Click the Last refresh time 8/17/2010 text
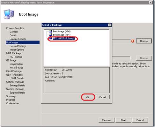This screenshot has width=155, height=127. (59, 77)
